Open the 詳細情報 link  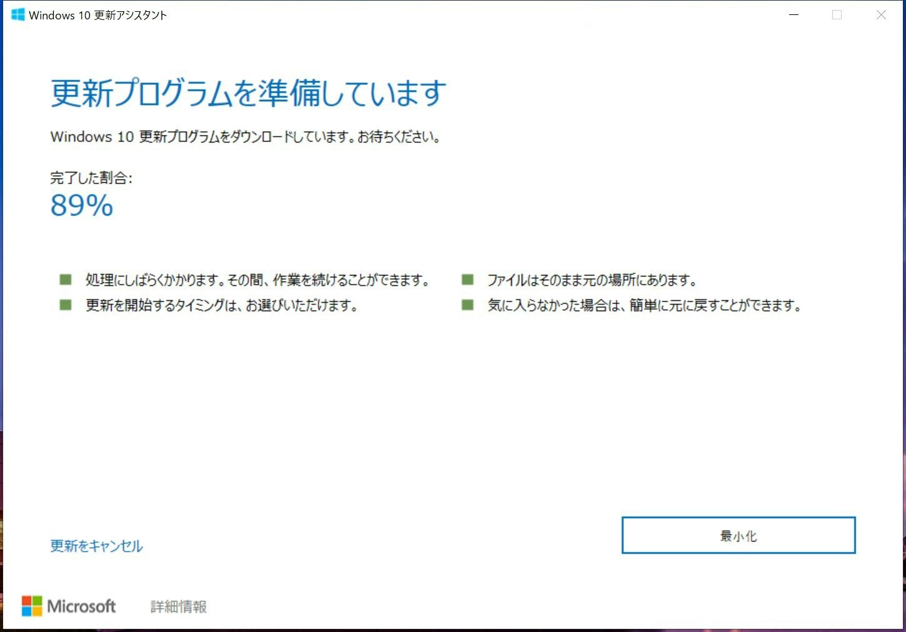point(177,606)
